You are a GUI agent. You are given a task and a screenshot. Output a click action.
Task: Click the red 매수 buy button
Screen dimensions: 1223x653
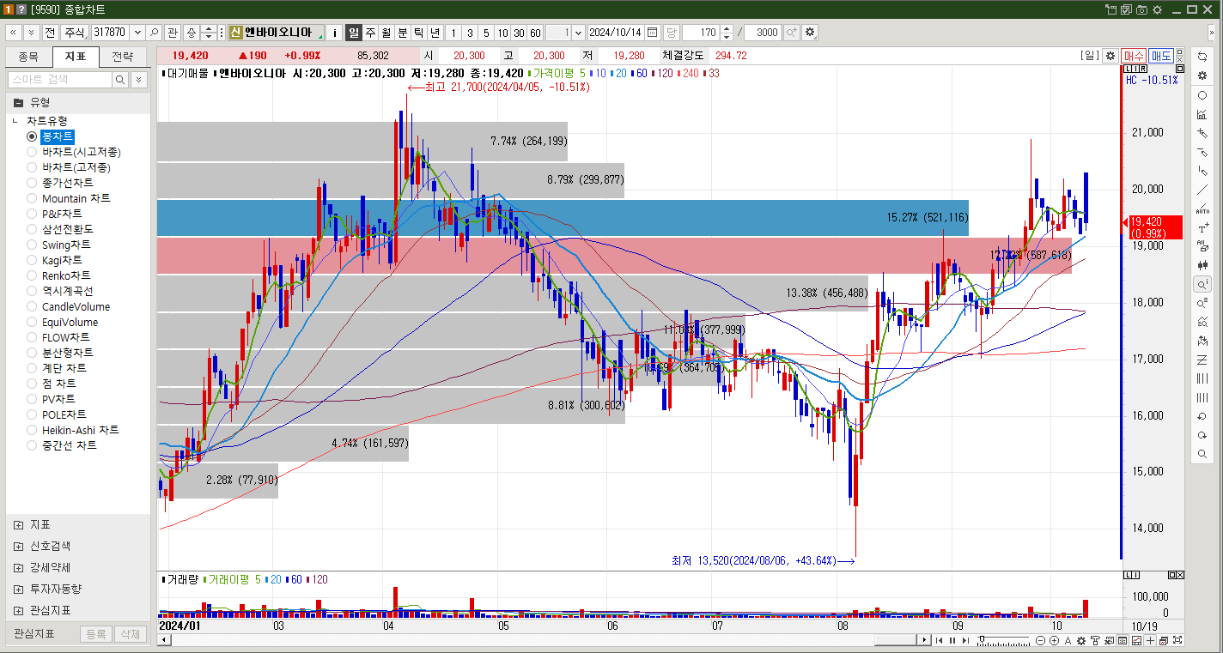(1134, 56)
